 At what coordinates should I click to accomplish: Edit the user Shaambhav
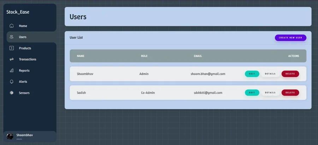coord(252,74)
